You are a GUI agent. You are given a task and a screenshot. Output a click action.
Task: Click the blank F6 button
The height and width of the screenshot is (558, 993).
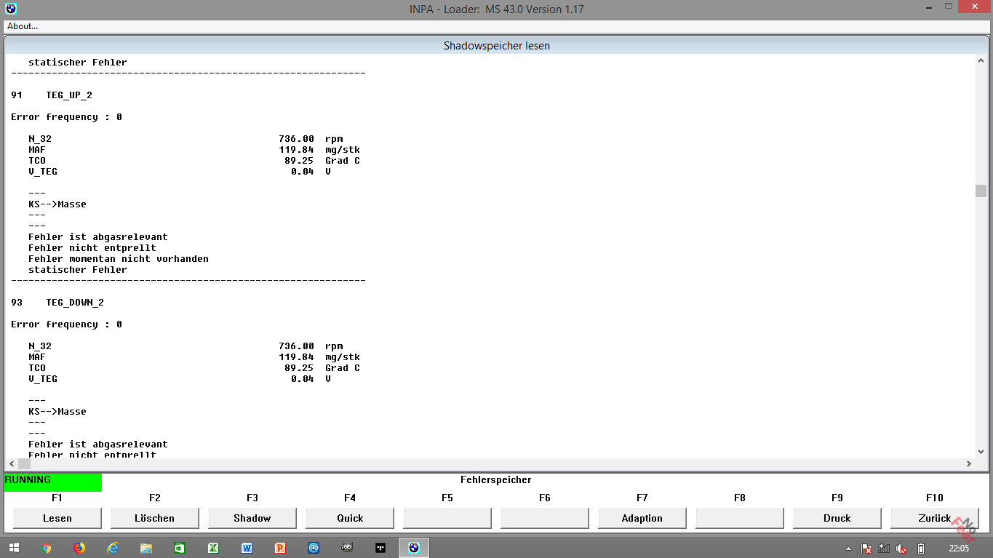pos(545,518)
